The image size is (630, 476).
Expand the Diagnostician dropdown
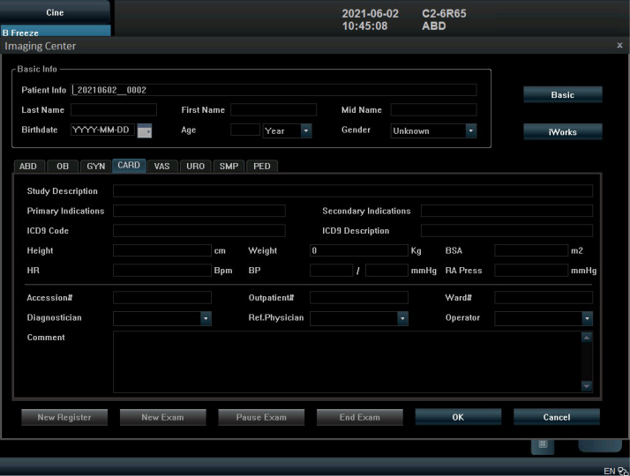coord(206,318)
